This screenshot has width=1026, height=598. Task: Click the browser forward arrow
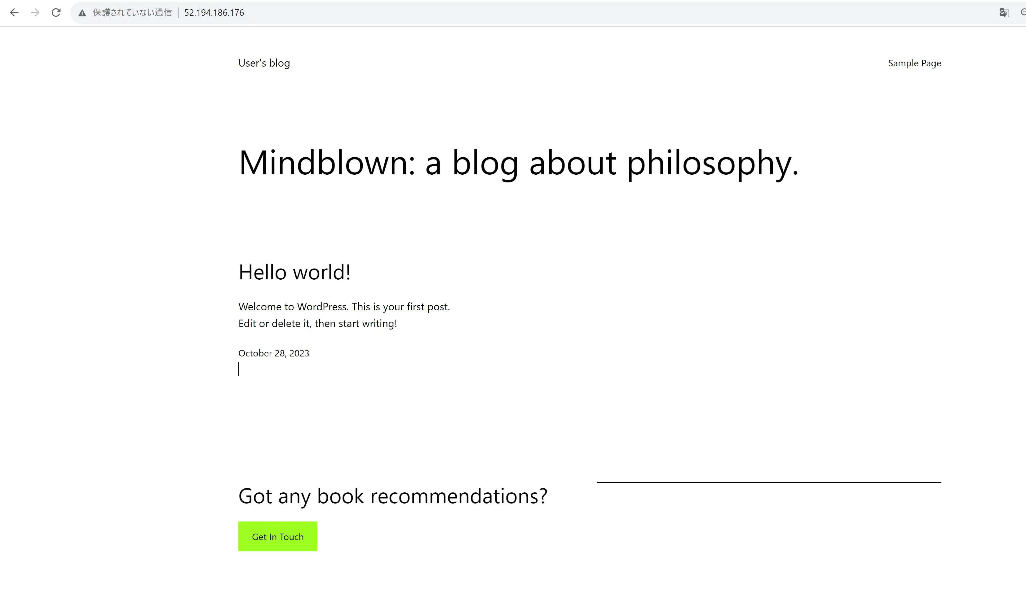(x=35, y=13)
